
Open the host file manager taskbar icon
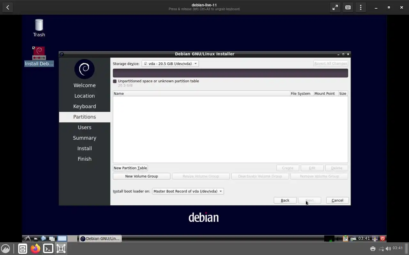pyautogui.click(x=23, y=249)
